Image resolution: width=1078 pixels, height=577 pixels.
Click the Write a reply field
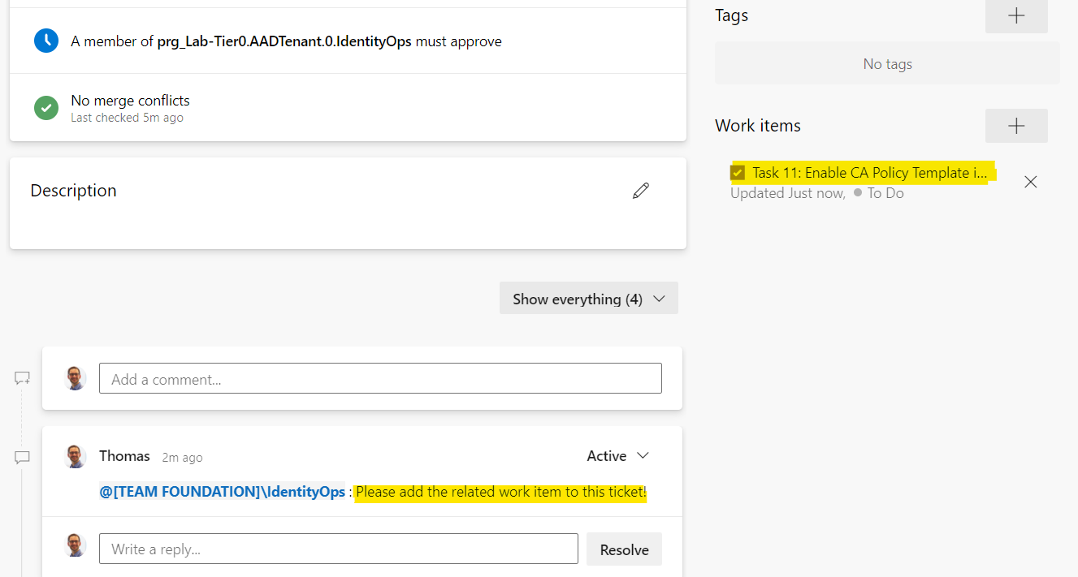tap(339, 549)
